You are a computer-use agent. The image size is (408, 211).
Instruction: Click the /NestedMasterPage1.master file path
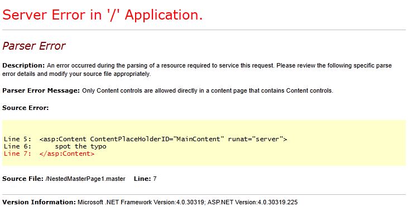coord(85,179)
